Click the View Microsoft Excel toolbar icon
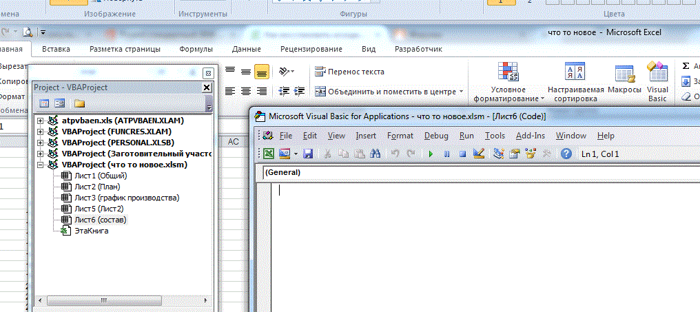 pyautogui.click(x=269, y=154)
